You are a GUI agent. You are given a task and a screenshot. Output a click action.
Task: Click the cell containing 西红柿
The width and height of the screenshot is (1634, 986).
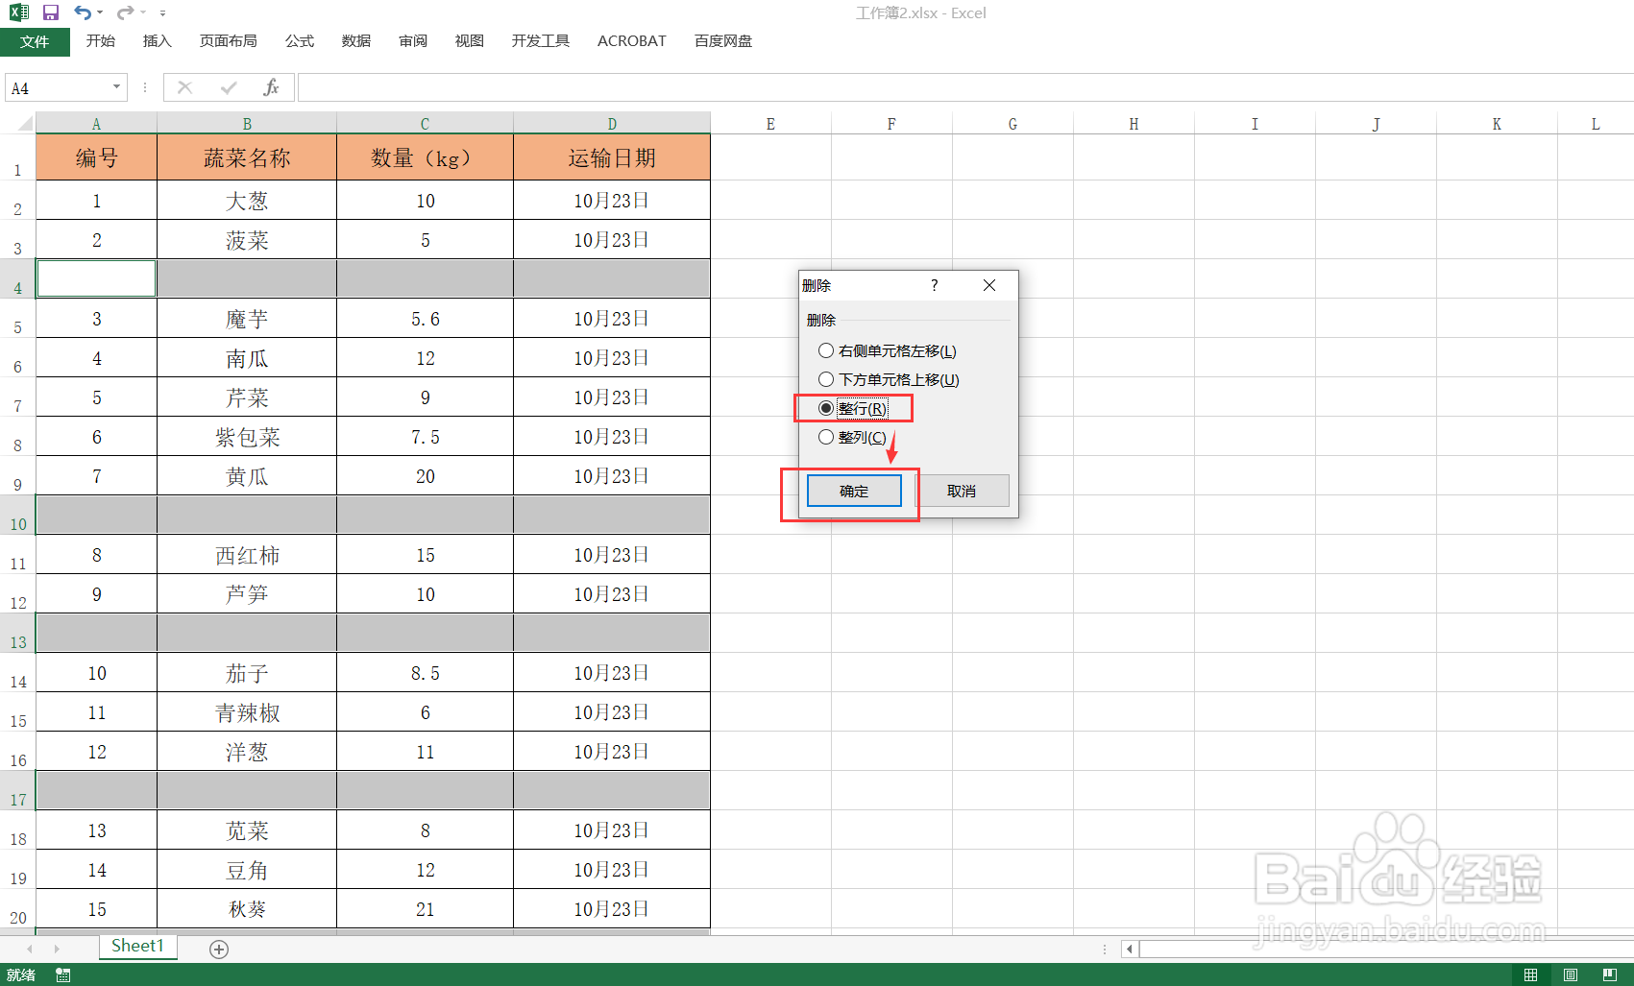tap(247, 555)
